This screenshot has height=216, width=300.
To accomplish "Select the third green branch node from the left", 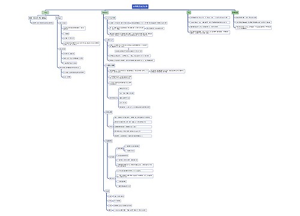I will tap(189, 13).
